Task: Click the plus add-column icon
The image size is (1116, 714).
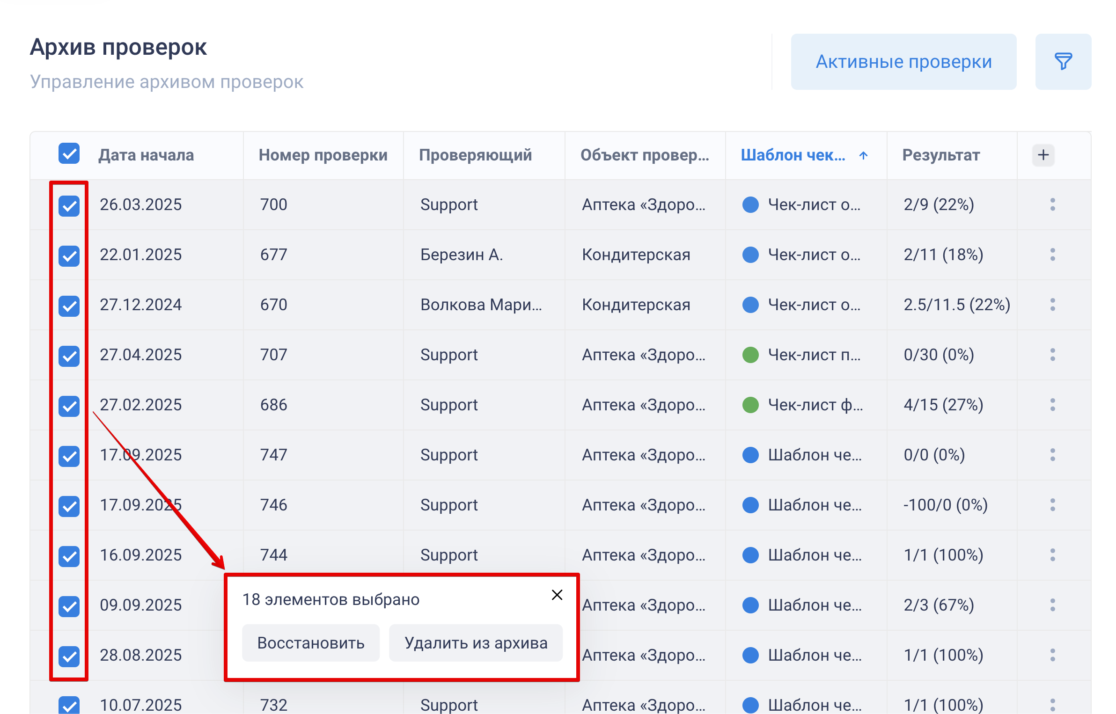Action: (1043, 155)
